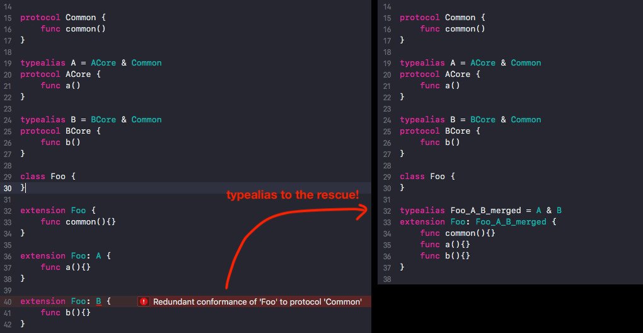
Task: Click "func a(){}" on line 37 of left editor
Action: [65, 267]
